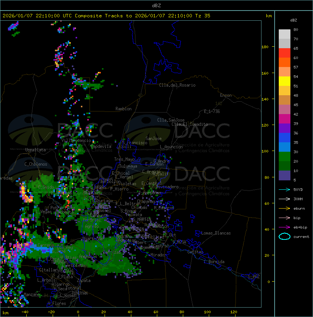Pick the magenta 39-42 dBZ color swatch
Image resolution: width=313 pixels, height=317 pixels.
284,119
